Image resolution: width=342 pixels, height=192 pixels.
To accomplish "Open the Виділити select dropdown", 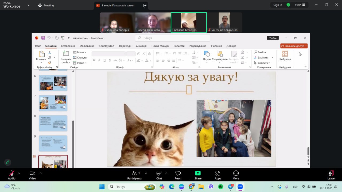I will [262, 63].
